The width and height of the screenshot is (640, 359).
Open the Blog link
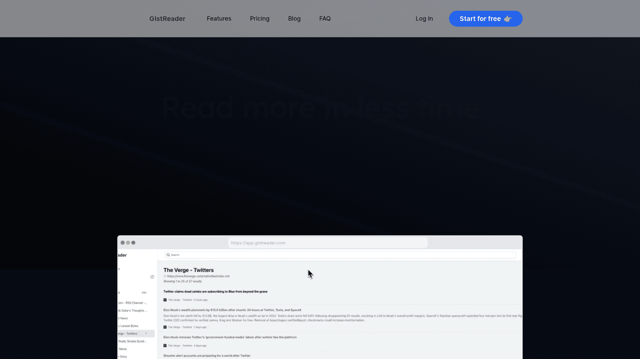pos(294,19)
